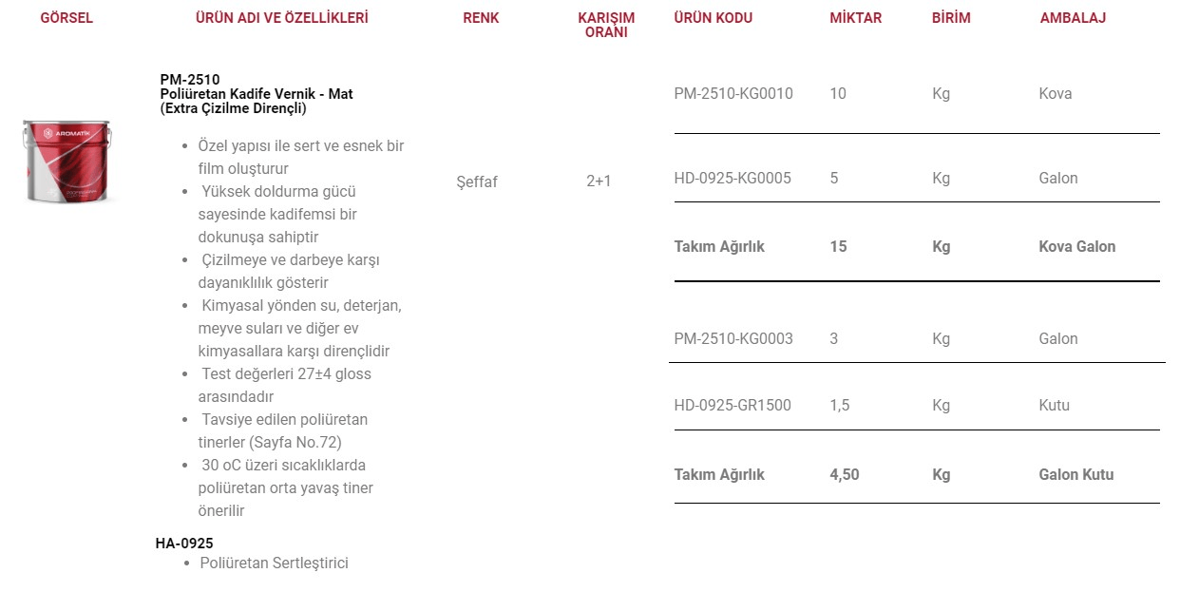Click the BİRİM column header
Viewport: 1180px width, 592px height.
pyautogui.click(x=951, y=18)
